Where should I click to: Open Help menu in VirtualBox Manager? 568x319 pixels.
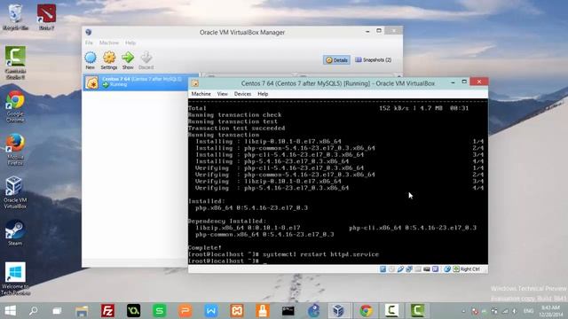[130, 43]
